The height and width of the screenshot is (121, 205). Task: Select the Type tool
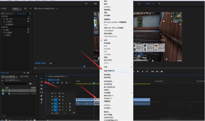click(x=42, y=103)
